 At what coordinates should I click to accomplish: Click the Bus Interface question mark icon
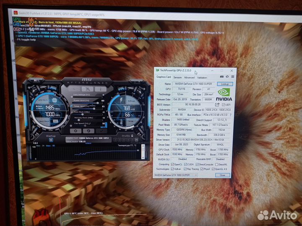pyautogui.click(x=230, y=115)
